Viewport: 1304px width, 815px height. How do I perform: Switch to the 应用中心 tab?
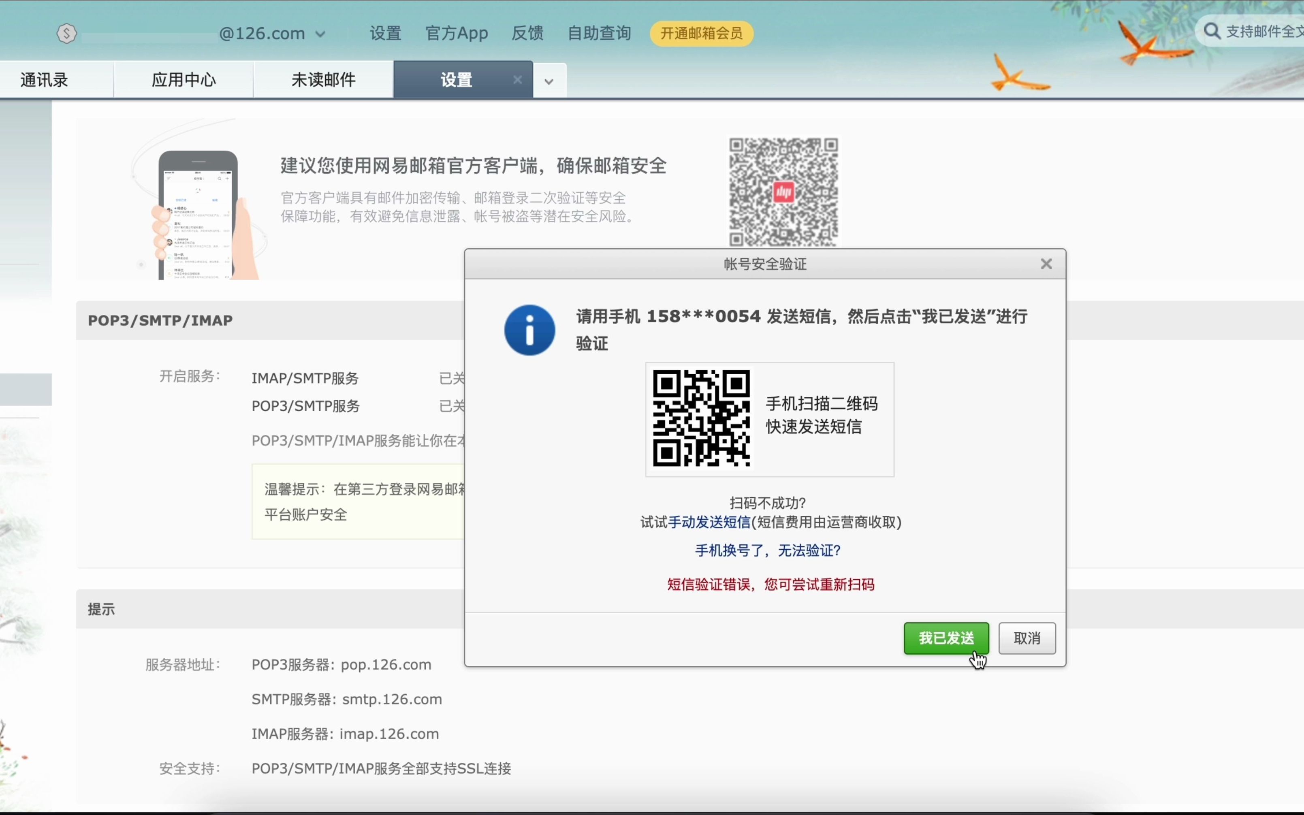coord(183,80)
